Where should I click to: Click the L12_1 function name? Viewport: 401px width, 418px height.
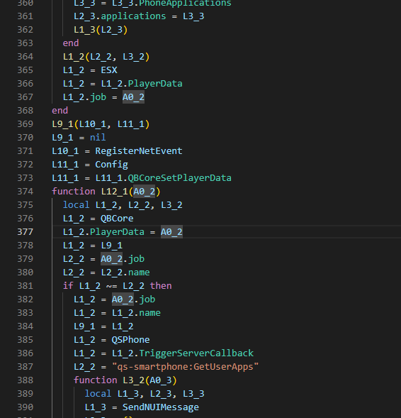click(x=114, y=191)
